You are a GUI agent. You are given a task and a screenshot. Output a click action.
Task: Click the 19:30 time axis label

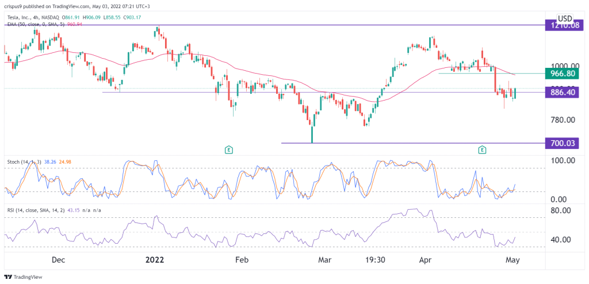tap(374, 259)
